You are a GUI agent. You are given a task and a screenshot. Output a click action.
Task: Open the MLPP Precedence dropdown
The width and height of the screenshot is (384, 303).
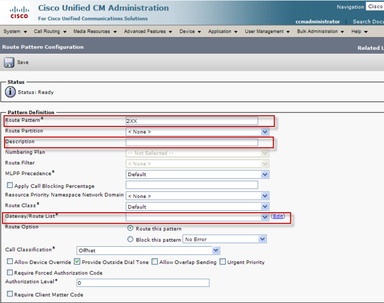(197, 174)
